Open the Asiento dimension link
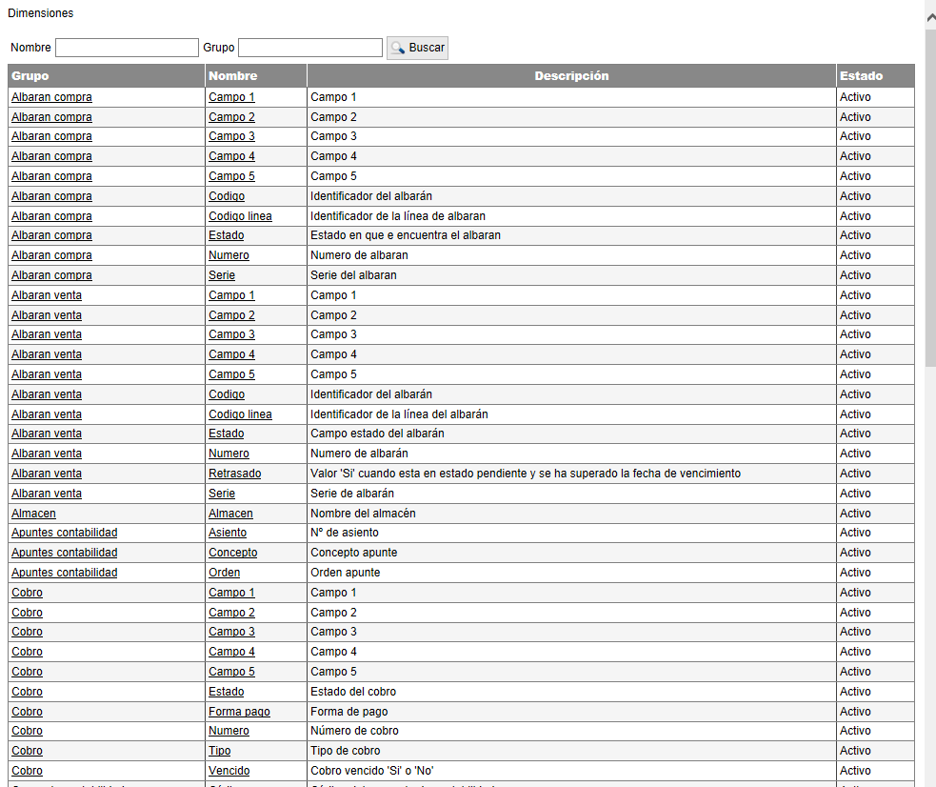The height and width of the screenshot is (787, 936). 228,533
